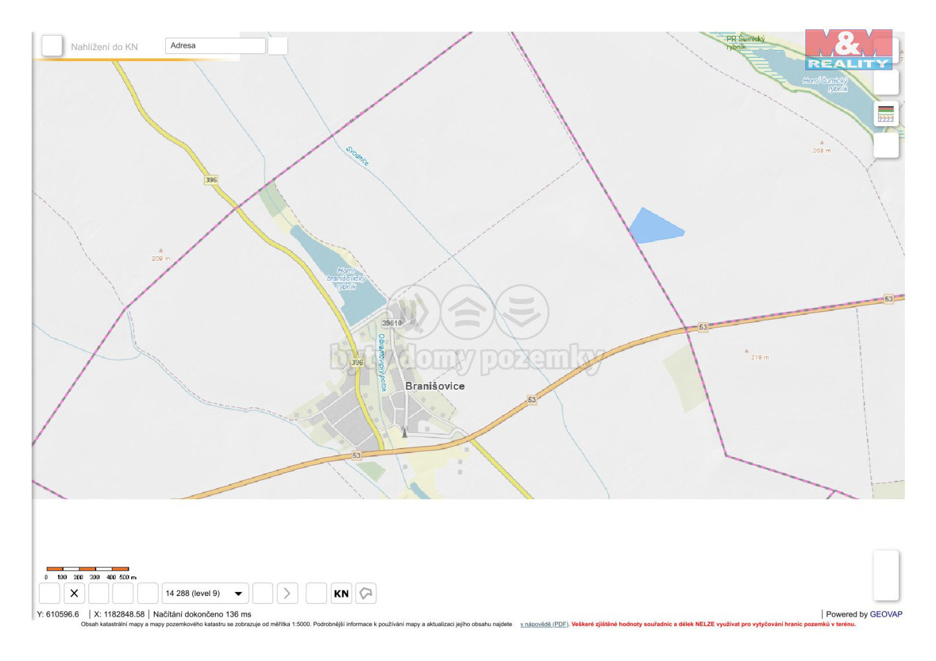Click the blank menu button left of Nahlížení
This screenshot has height=661, width=936.
(x=52, y=45)
